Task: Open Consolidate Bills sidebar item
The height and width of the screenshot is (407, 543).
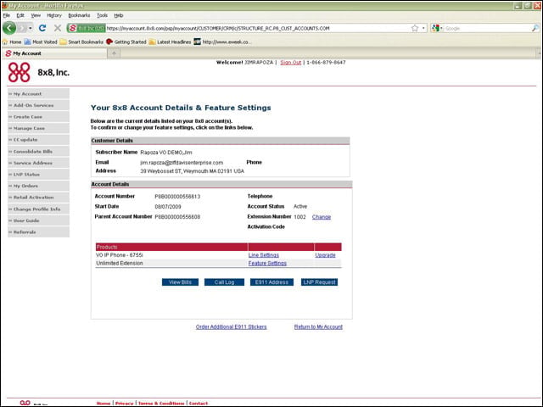Action: (38, 151)
